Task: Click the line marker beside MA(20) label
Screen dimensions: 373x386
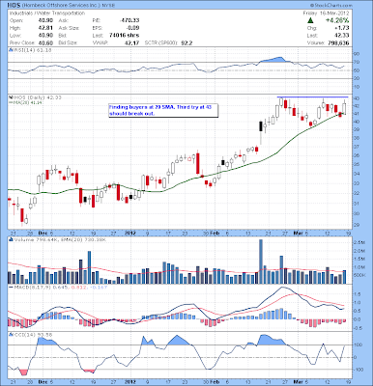Action: point(11,102)
